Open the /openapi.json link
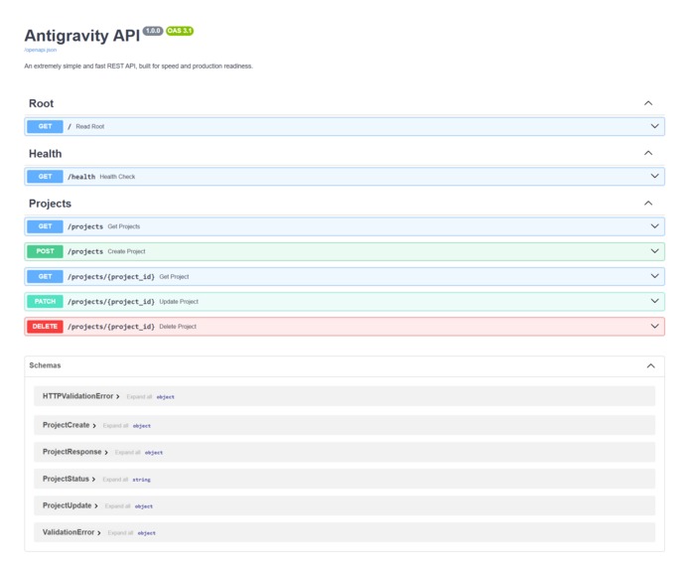The width and height of the screenshot is (689, 569). pyautogui.click(x=40, y=50)
